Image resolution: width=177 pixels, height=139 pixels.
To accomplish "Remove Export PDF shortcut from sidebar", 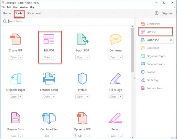I will pos(171,40).
